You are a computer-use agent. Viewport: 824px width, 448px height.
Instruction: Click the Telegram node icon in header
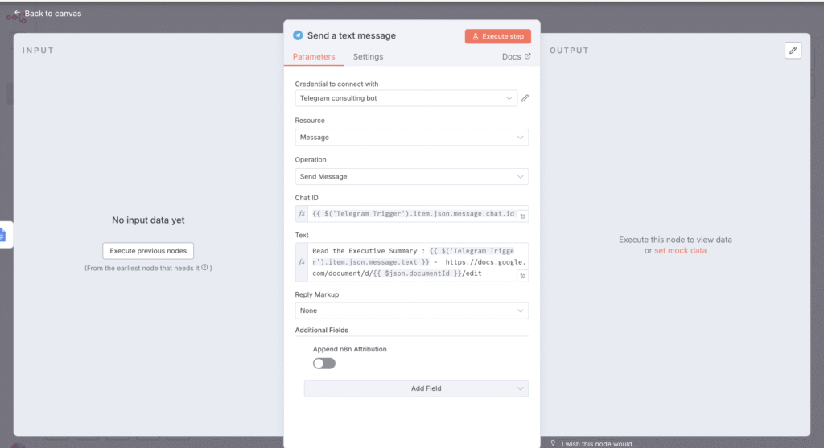(298, 35)
